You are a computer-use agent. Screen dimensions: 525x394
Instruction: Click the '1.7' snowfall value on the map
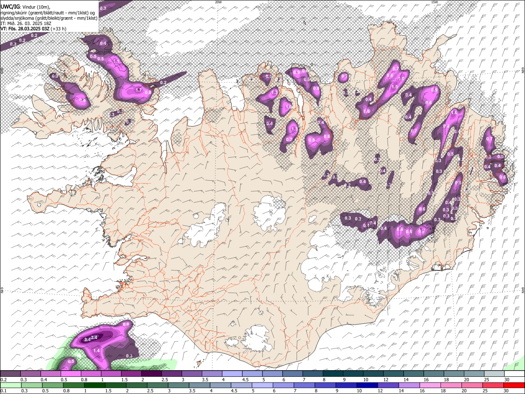click(x=139, y=90)
